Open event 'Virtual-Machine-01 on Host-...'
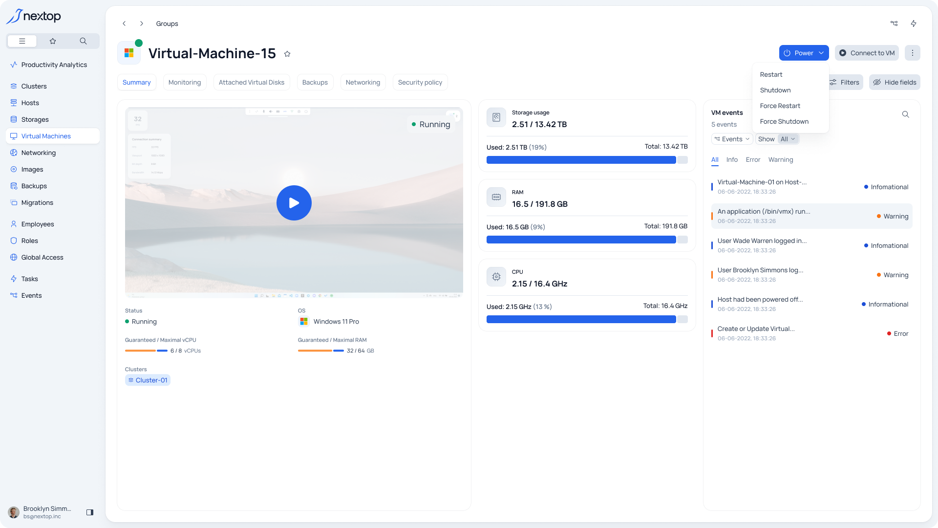Screen dimensions: 938x528 [x=811, y=187]
